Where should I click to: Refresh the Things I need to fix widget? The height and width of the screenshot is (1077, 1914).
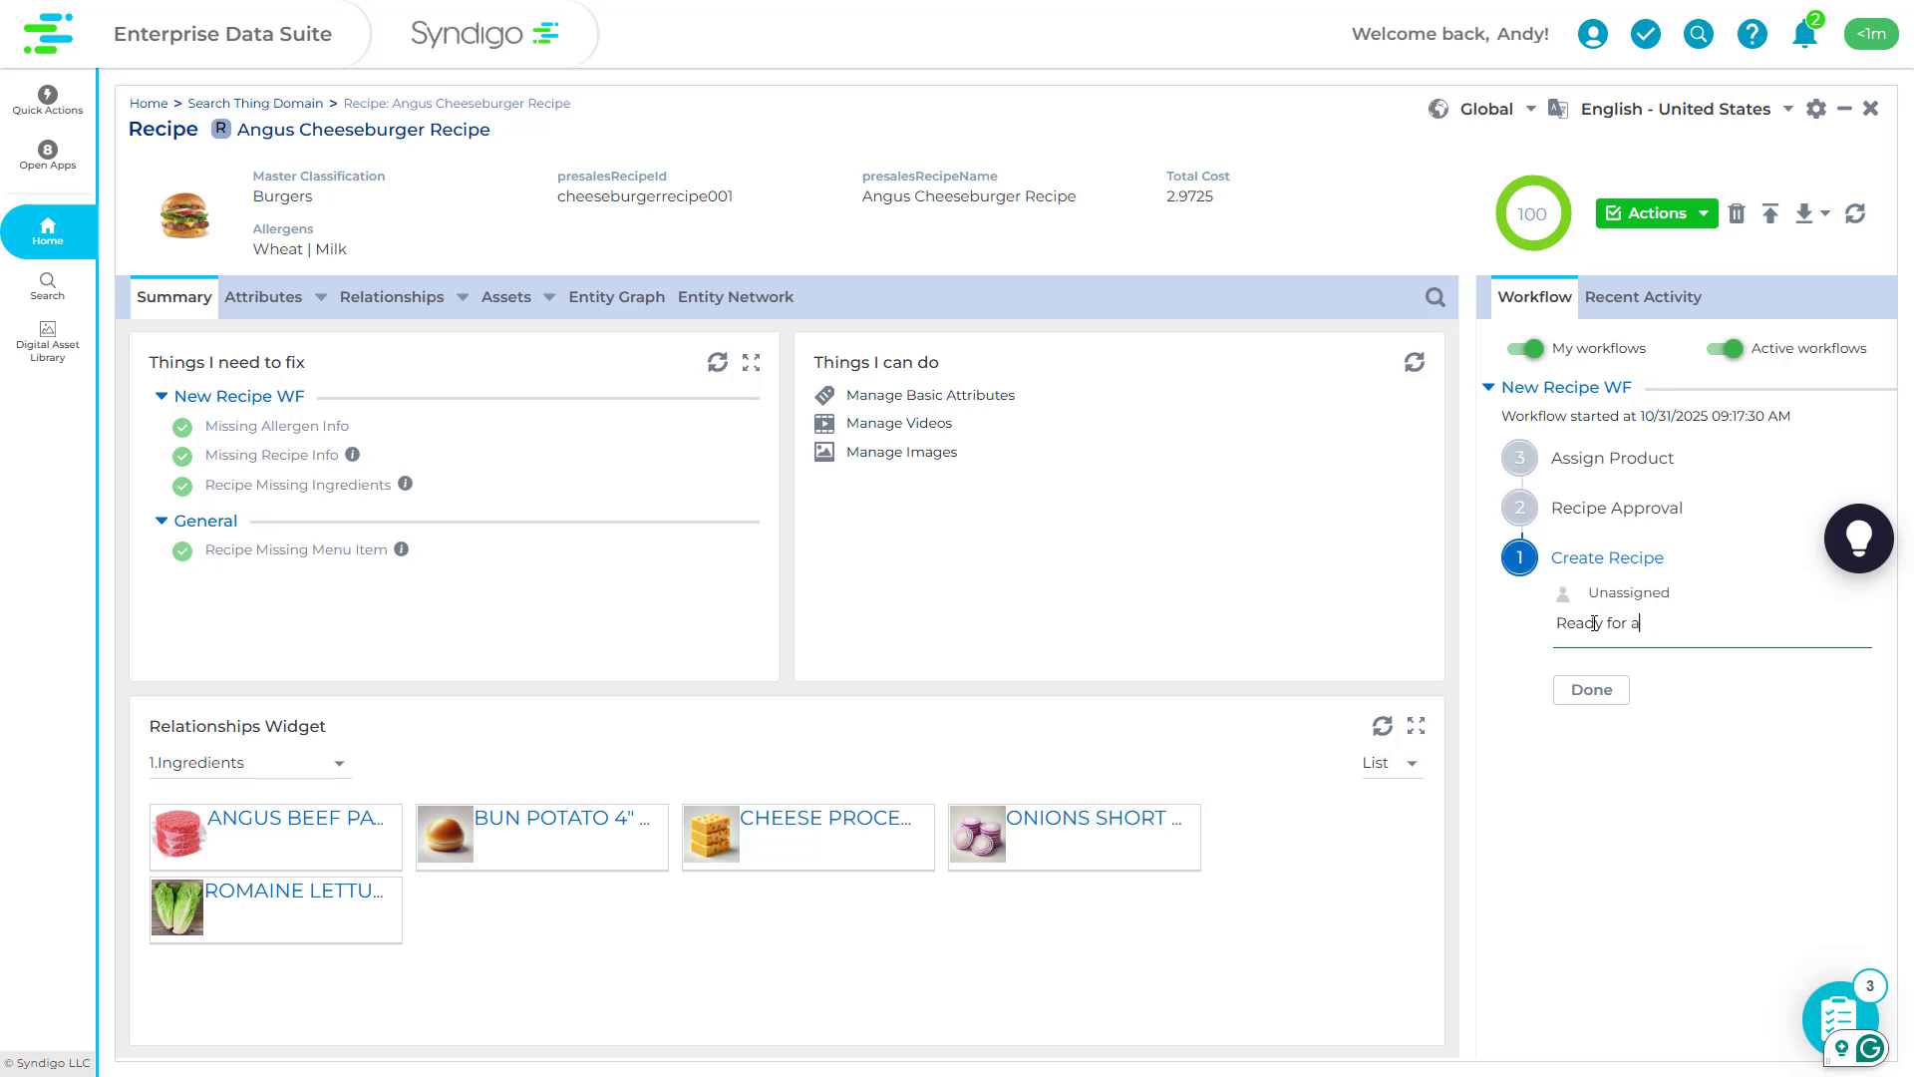click(x=719, y=362)
